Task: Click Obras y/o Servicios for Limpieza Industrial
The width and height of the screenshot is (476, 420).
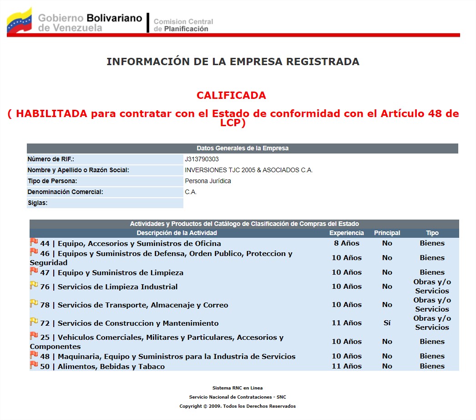Action: tap(432, 286)
